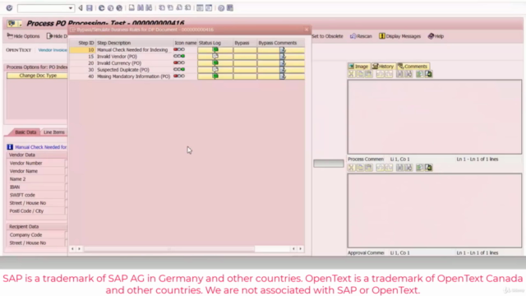Click Bypass cell for Invalid Currency row

245,63
